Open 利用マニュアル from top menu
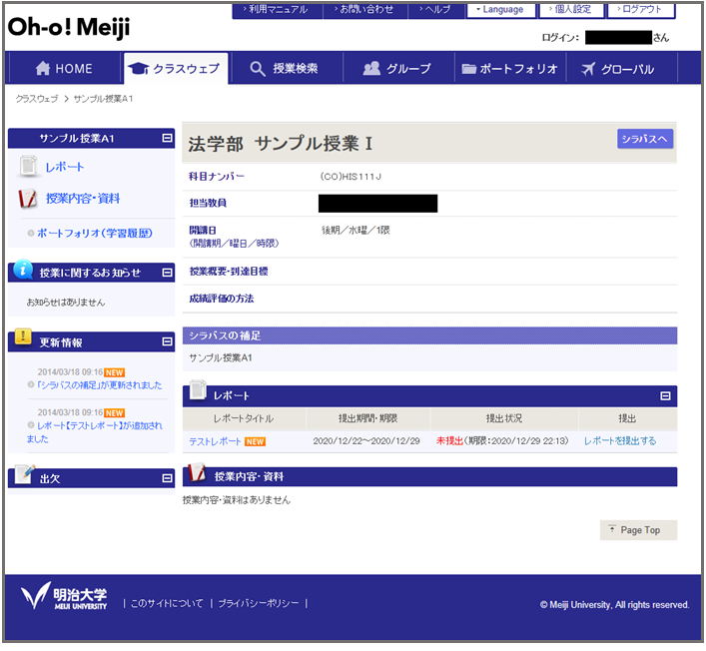Image resolution: width=706 pixels, height=651 pixels. [x=278, y=10]
